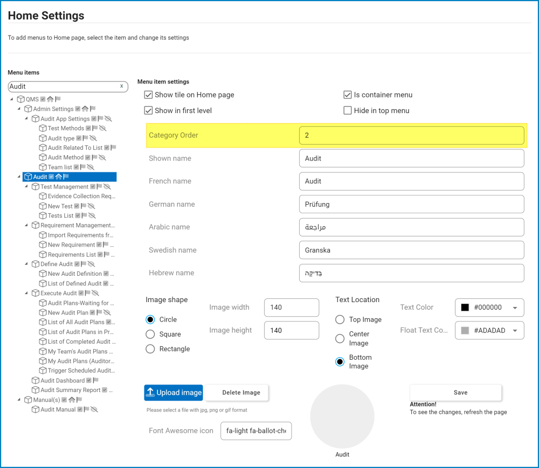This screenshot has height=468, width=539.
Task: Click the home icon beside QMS
Action: pos(50,99)
